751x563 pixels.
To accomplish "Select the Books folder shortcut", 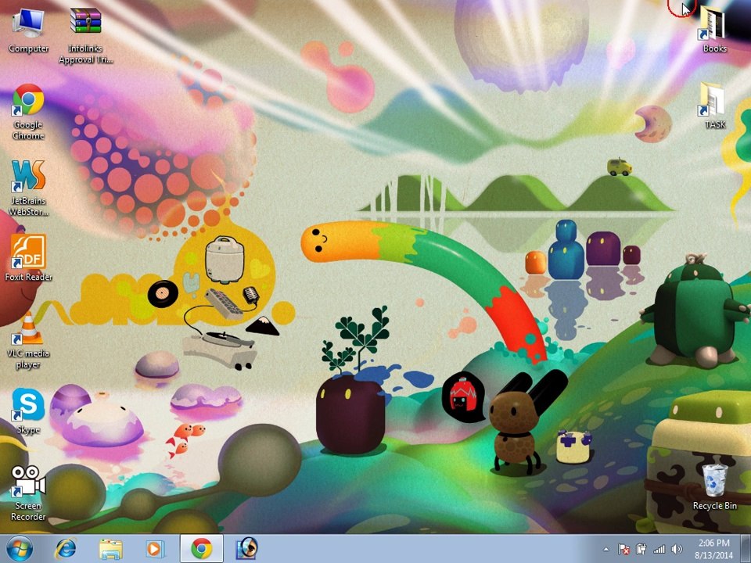I will click(x=714, y=30).
